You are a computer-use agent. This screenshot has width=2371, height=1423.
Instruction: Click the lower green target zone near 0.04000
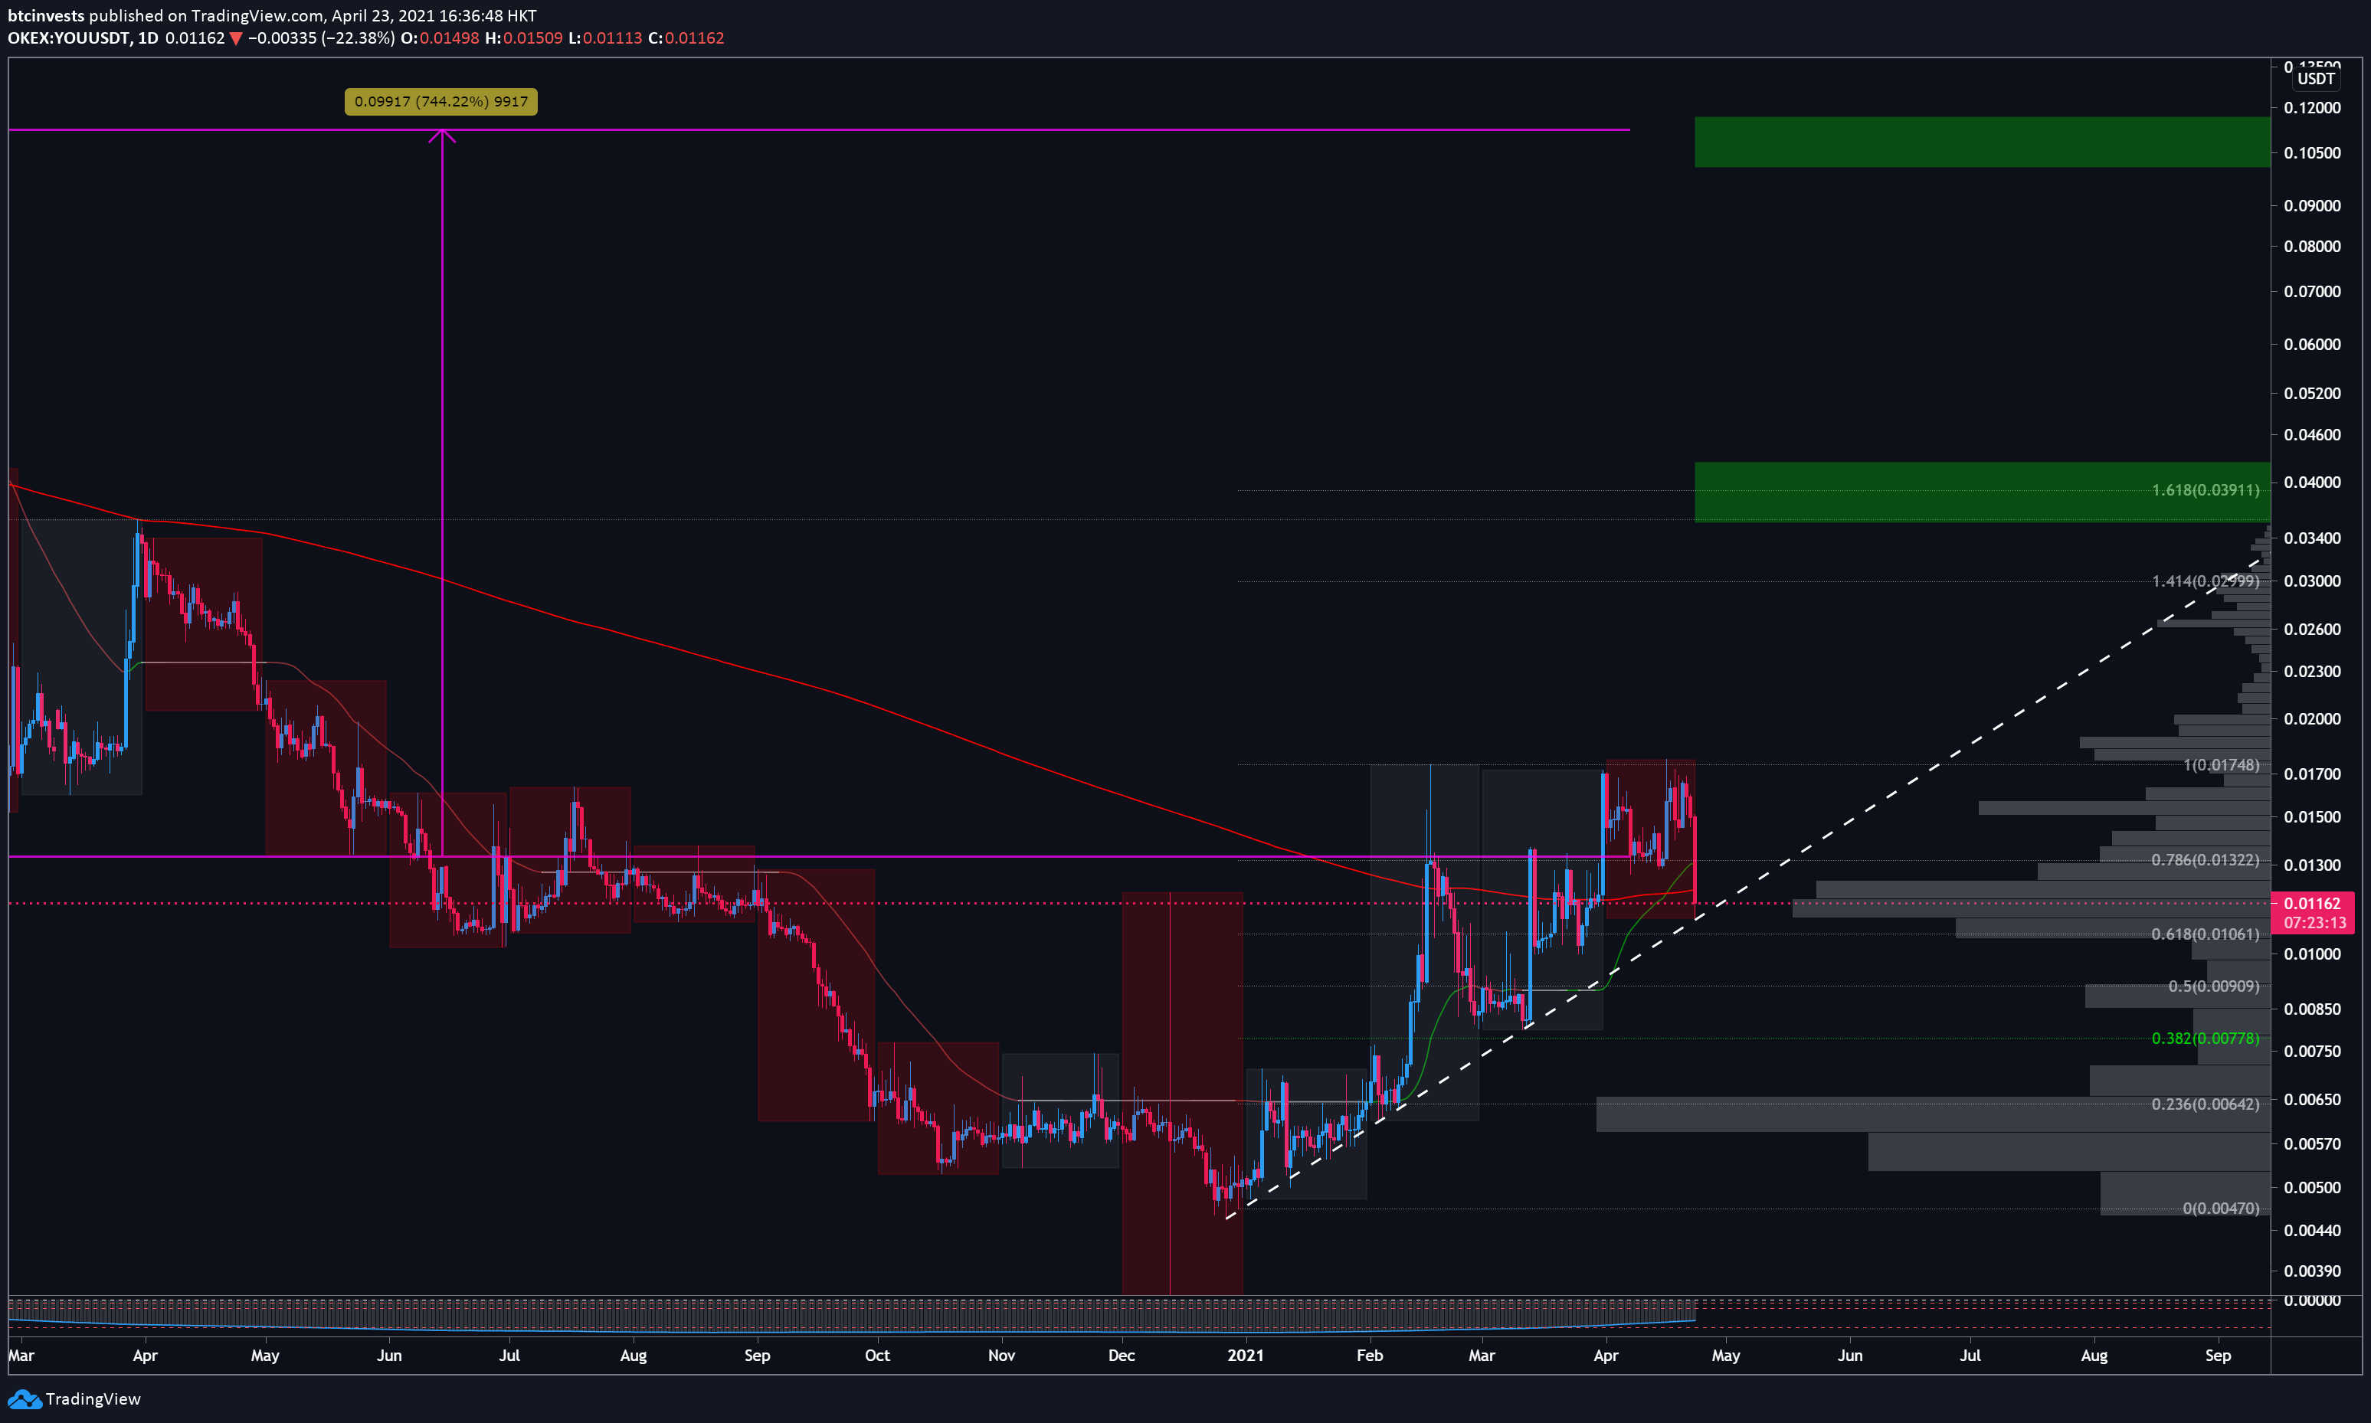1982,492
